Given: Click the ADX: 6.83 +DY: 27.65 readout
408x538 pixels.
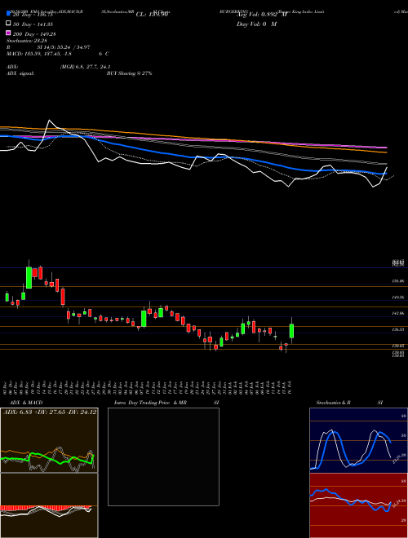Looking at the screenshot, I should tap(50, 412).
